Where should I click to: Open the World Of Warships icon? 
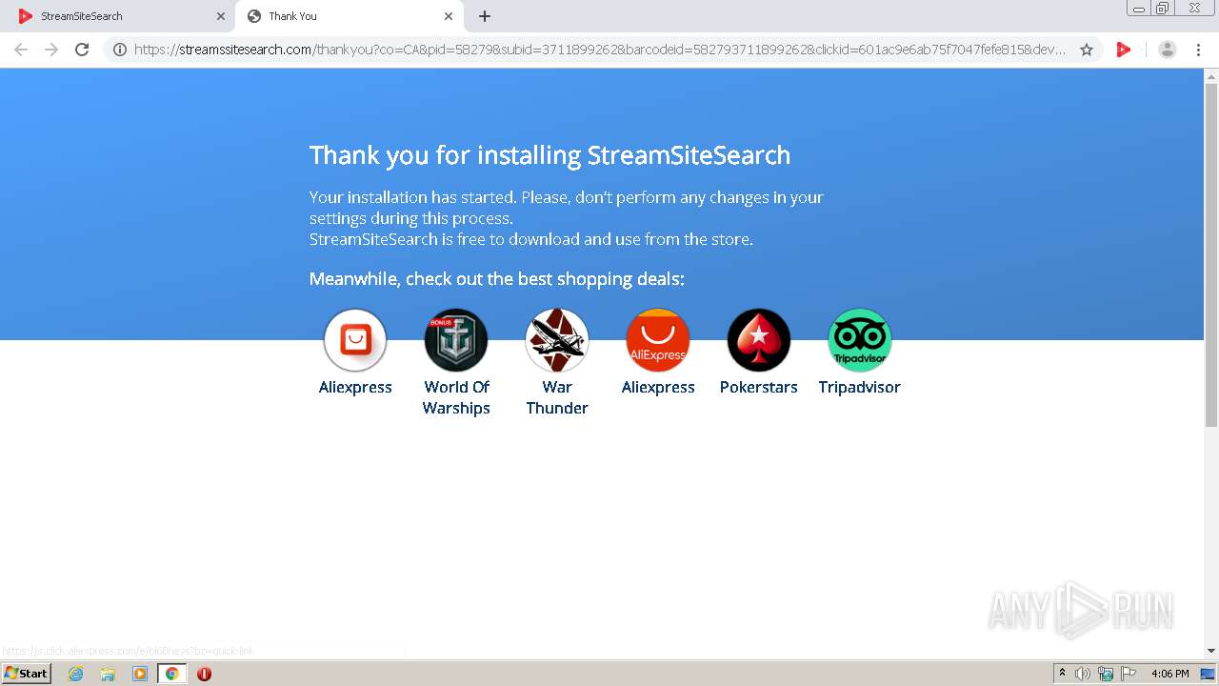pyautogui.click(x=456, y=340)
